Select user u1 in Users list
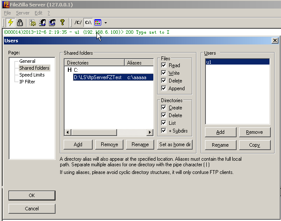This screenshot has height=221, width=281. (237, 62)
